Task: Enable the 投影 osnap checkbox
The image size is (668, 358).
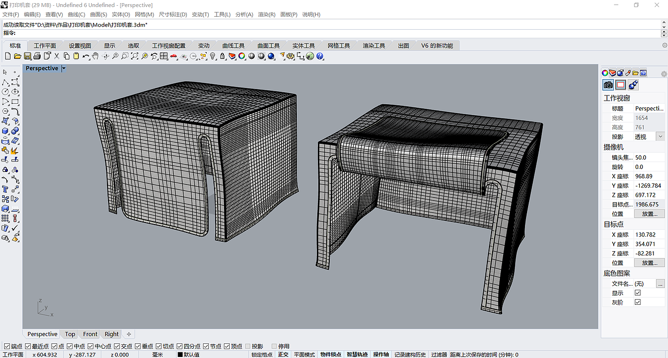Action: click(x=248, y=347)
